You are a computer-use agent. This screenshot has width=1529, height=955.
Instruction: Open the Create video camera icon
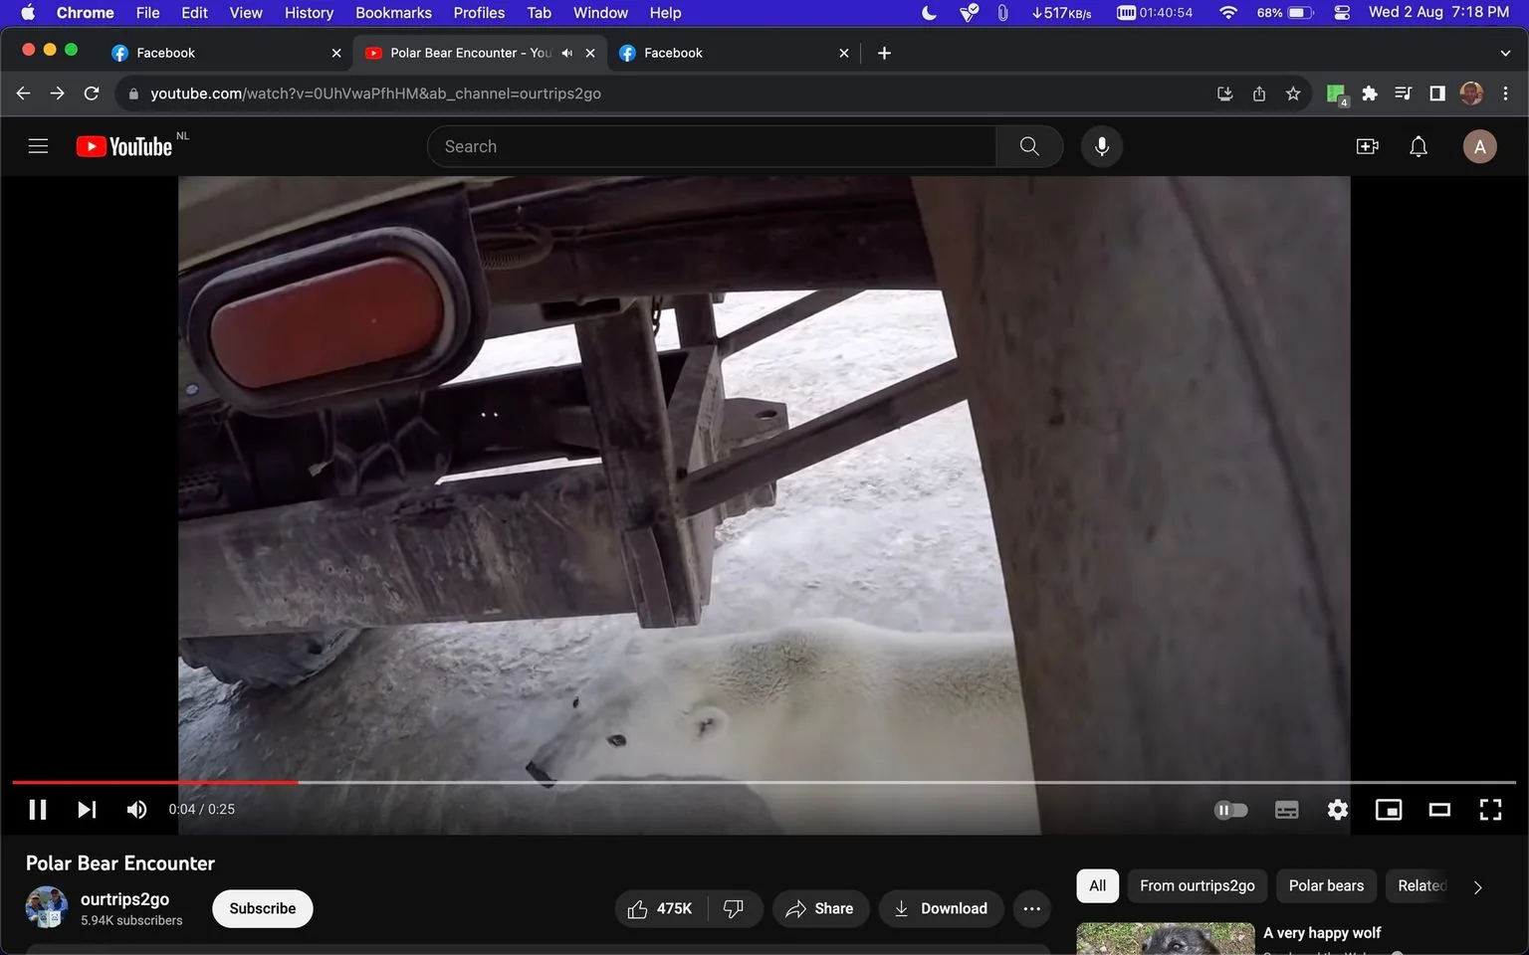click(x=1368, y=146)
